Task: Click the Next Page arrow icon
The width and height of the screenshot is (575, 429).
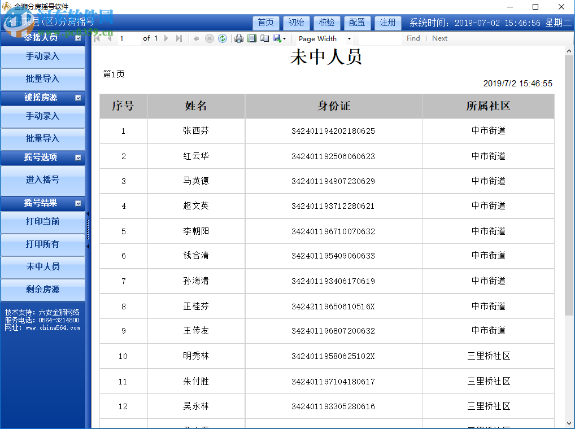Action: 165,38
